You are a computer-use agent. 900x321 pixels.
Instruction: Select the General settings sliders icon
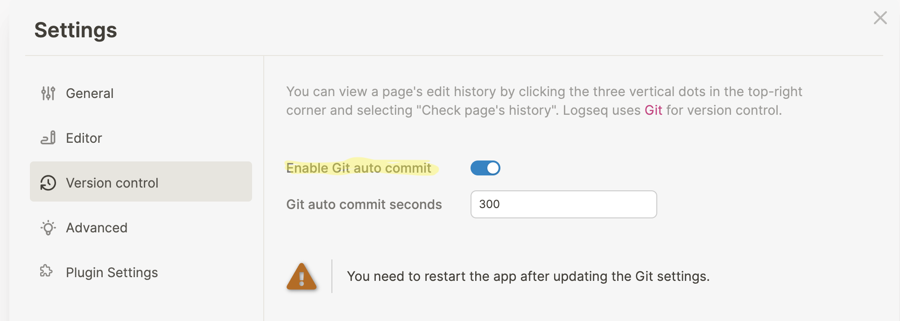(x=48, y=93)
